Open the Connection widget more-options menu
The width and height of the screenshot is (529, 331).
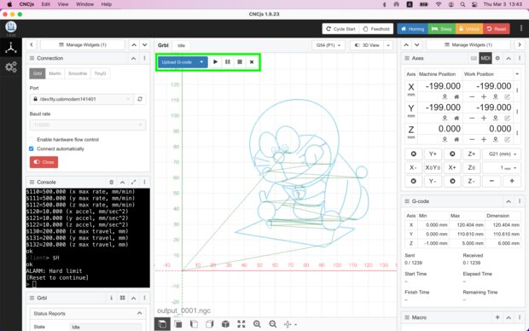click(144, 58)
